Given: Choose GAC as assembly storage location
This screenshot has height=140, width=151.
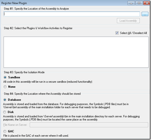Looking at the screenshot, I should pos(5,131).
